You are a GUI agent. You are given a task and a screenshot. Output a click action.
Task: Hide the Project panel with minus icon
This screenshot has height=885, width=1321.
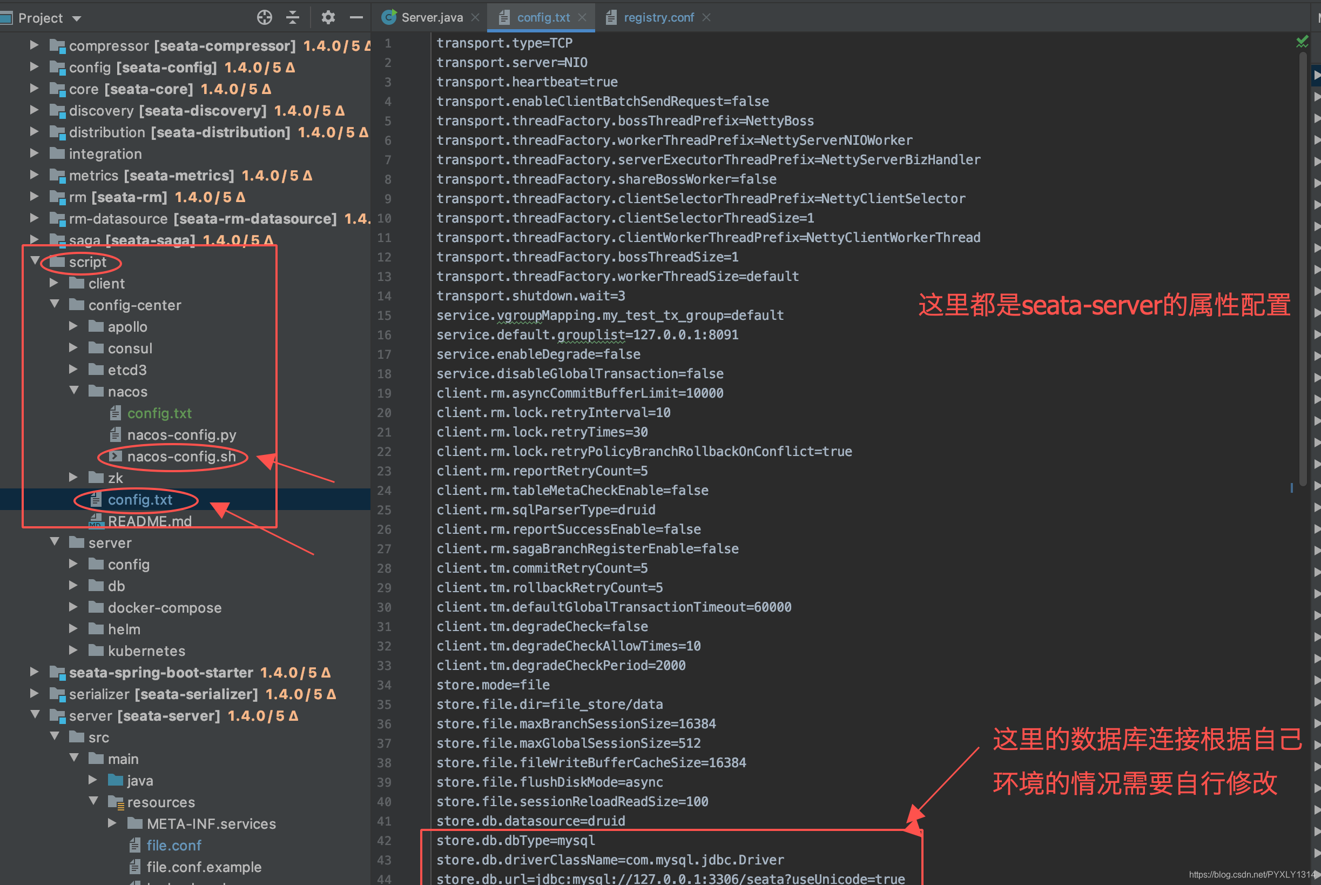[x=356, y=17]
